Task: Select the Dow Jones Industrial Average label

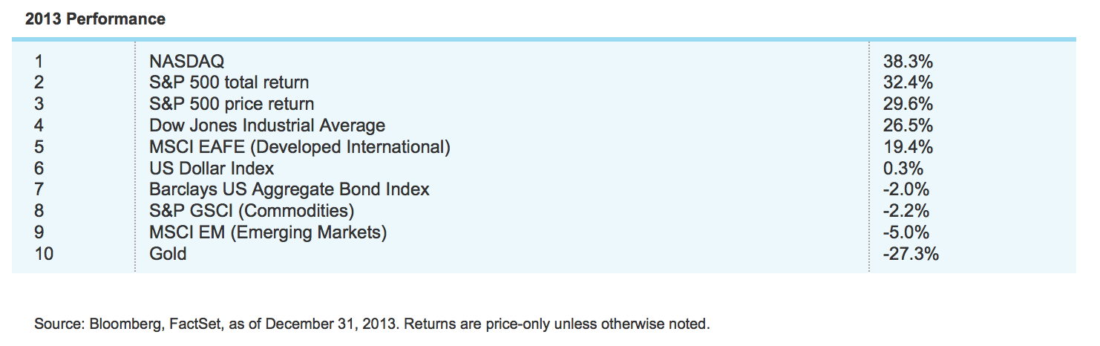Action: coord(267,125)
